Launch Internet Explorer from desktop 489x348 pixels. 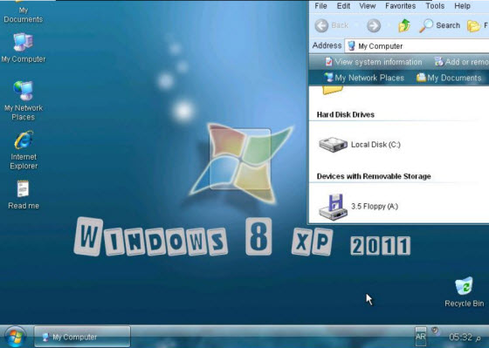tap(24, 150)
